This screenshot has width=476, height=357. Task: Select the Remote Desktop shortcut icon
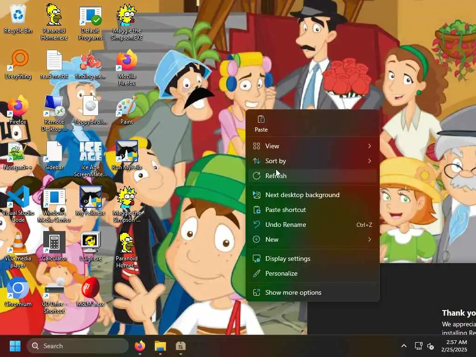click(x=54, y=113)
